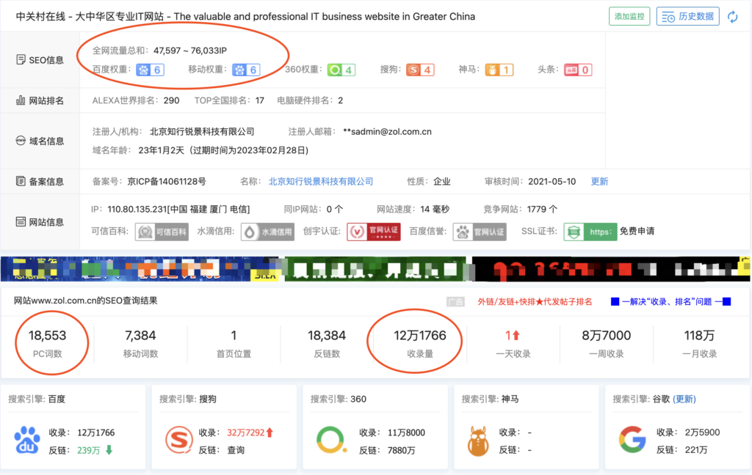
Task: Click the 竞争网站 value 1779 个
Action: tap(542, 209)
